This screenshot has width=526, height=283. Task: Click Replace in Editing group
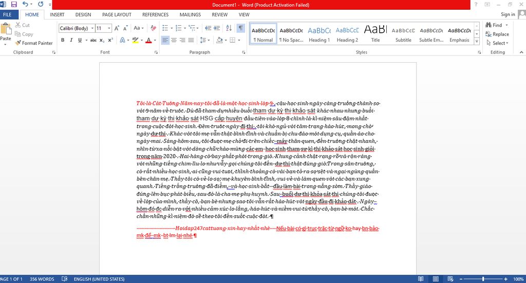pos(497,34)
